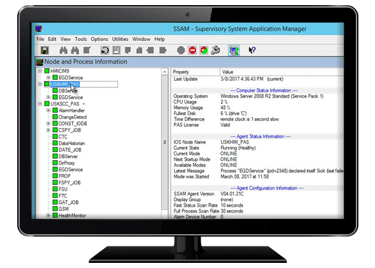Image resolution: width=375 pixels, height=268 pixels.
Task: Click the red Stop sign toolbar icon
Action: (192, 50)
